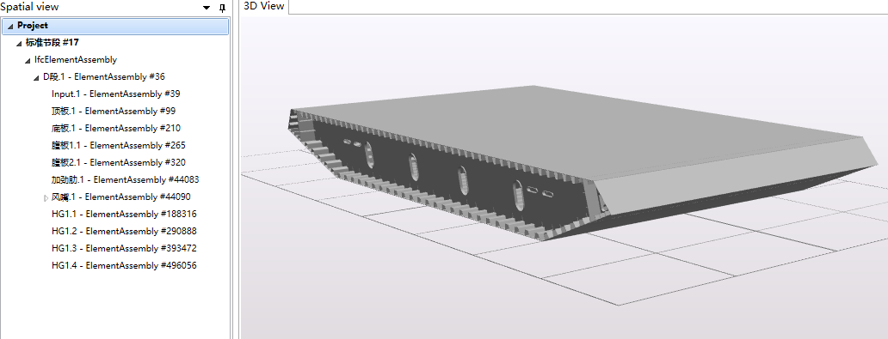This screenshot has height=339, width=888.
Task: Select HG1.3 - ElementAssembly #393472
Action: 124,248
